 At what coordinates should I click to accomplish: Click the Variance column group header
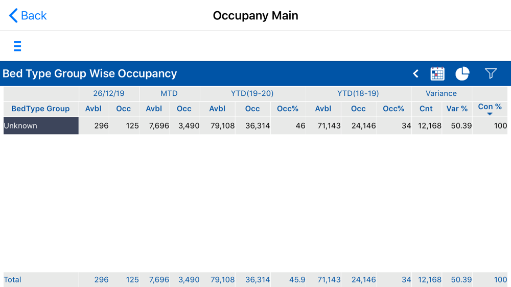coord(442,93)
